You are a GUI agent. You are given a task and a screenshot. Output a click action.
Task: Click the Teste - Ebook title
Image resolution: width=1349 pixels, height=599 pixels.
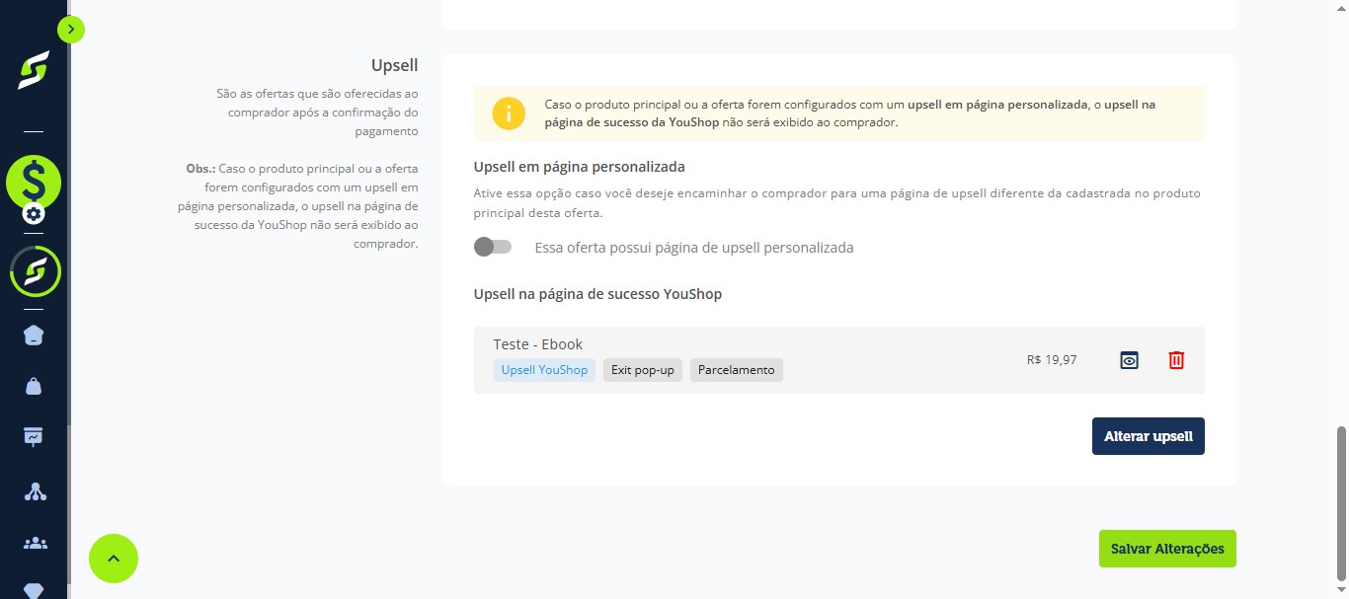[x=538, y=344]
